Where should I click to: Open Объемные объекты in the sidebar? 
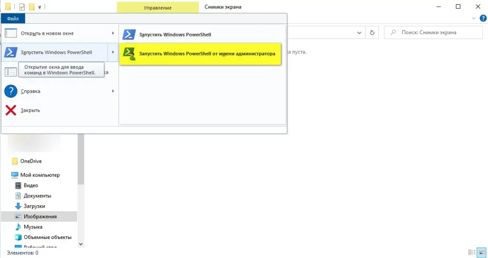click(48, 237)
